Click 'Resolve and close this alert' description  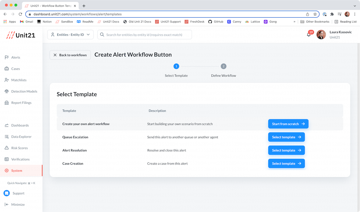point(167,150)
